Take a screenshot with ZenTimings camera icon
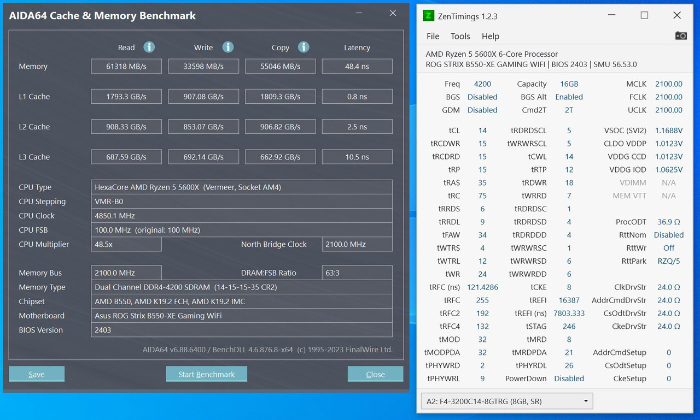The width and height of the screenshot is (700, 420). click(x=681, y=36)
